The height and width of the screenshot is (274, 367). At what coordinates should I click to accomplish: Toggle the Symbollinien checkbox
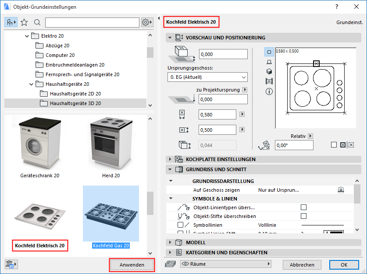(x=180, y=225)
